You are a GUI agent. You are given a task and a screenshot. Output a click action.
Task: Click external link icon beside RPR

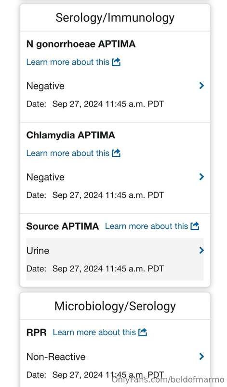coord(143,332)
